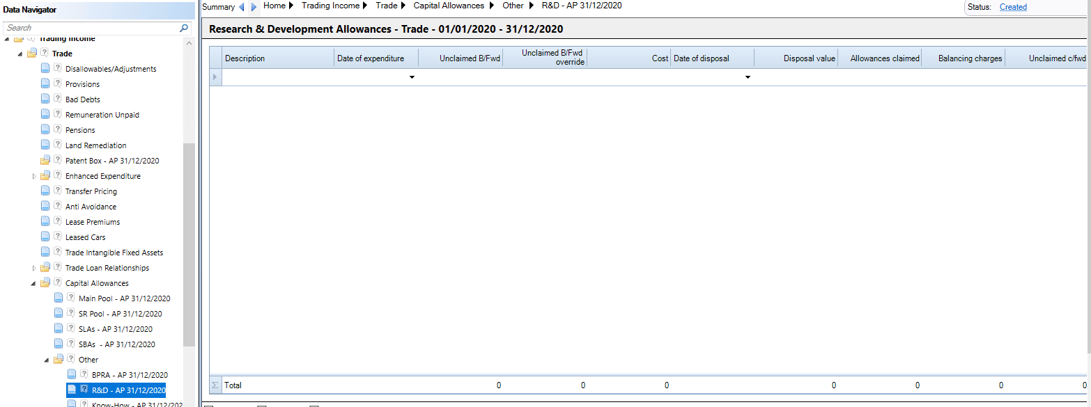Image resolution: width=1091 pixels, height=407 pixels.
Task: Click the folder icon beside Enhanced Expenditure
Action: (45, 175)
